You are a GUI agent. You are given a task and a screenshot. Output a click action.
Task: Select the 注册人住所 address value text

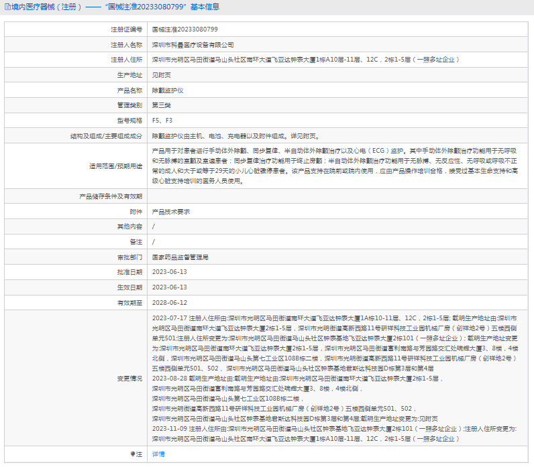[x=305, y=60]
